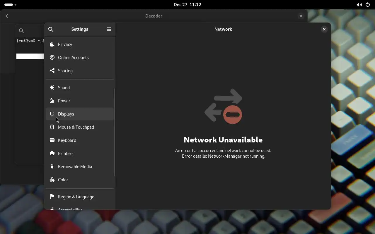Image resolution: width=375 pixels, height=234 pixels.
Task: Click the Network Unavailable heading
Action: 223,140
